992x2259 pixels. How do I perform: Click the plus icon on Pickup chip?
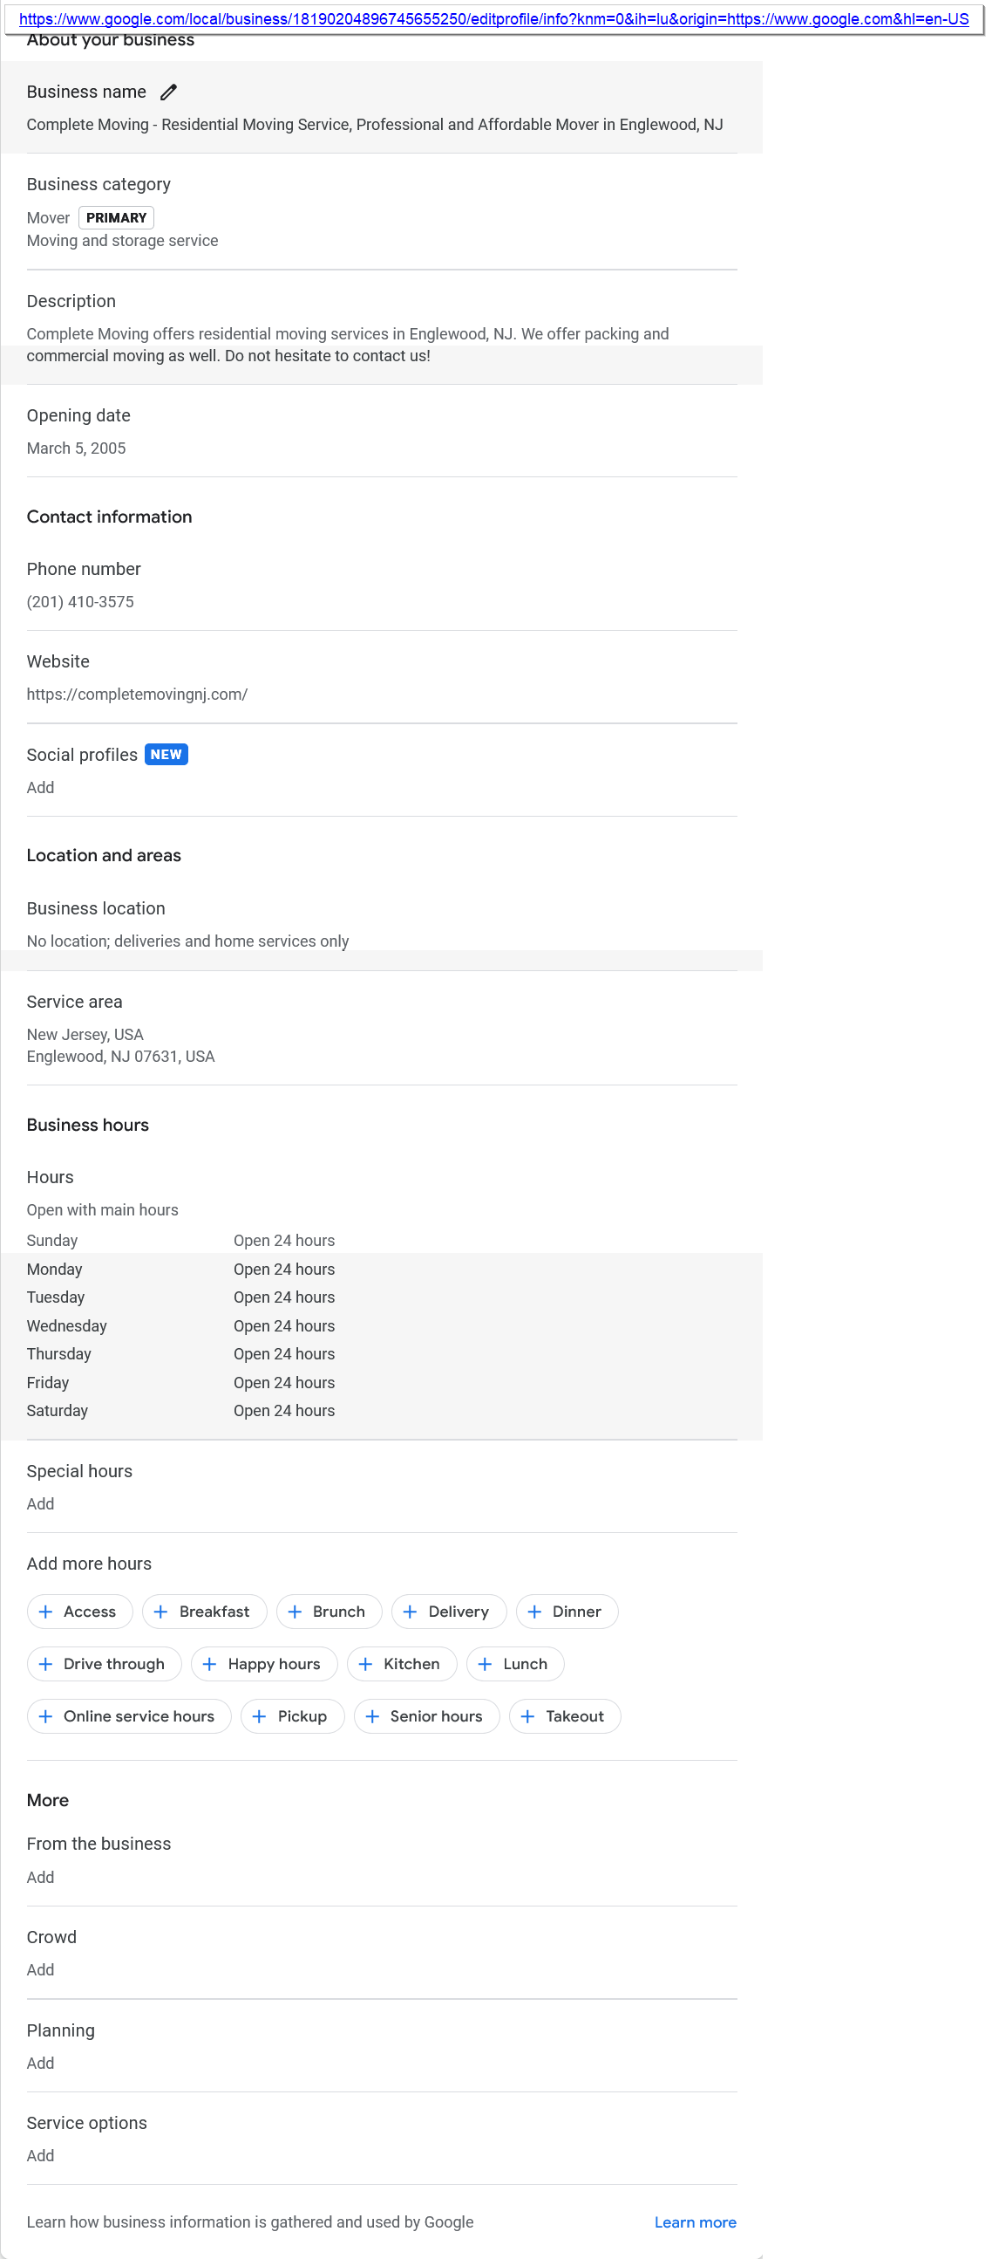pyautogui.click(x=260, y=1716)
